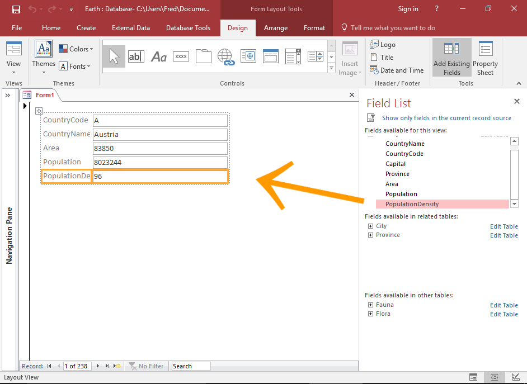Viewport: 527px width, 384px height.
Task: Choose the Select pointer control
Action: tap(114, 56)
